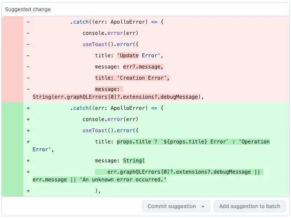Click the Suggested change header label
291x218 pixels.
point(28,9)
